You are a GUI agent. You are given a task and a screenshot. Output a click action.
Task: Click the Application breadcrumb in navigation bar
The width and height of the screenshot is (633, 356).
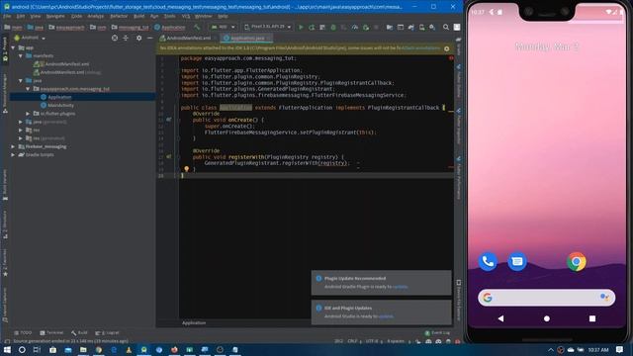point(169,27)
